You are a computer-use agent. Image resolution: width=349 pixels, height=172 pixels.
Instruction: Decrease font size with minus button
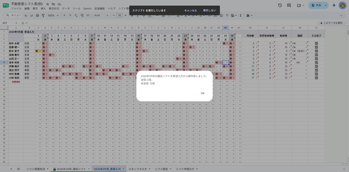[114, 15]
